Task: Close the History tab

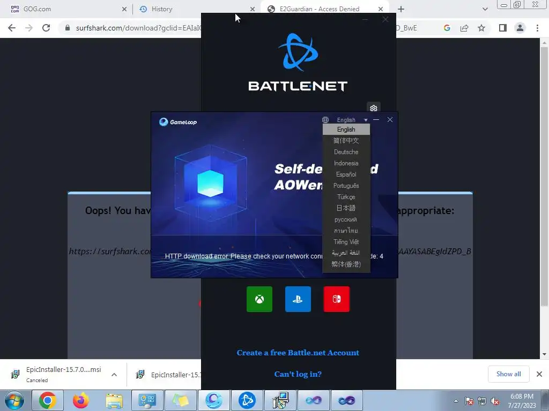Action: click(x=253, y=9)
